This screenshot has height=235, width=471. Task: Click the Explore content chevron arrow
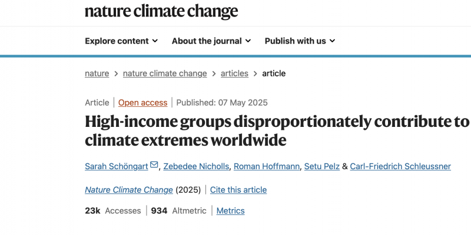pos(155,41)
